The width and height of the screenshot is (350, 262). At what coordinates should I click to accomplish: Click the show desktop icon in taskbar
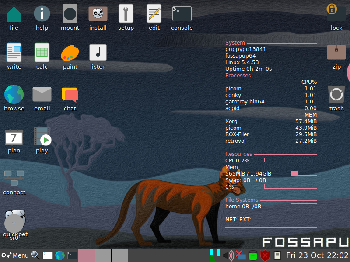[x=48, y=255]
